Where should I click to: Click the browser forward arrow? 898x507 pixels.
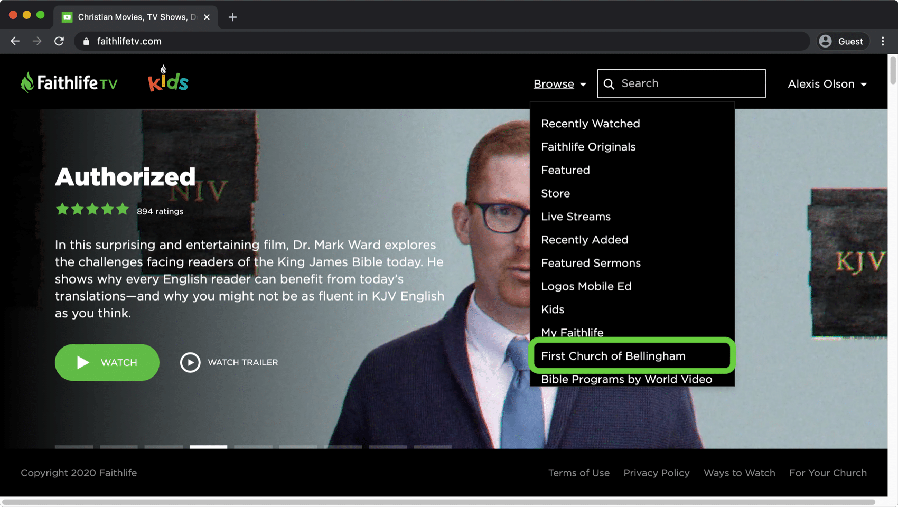tap(37, 41)
